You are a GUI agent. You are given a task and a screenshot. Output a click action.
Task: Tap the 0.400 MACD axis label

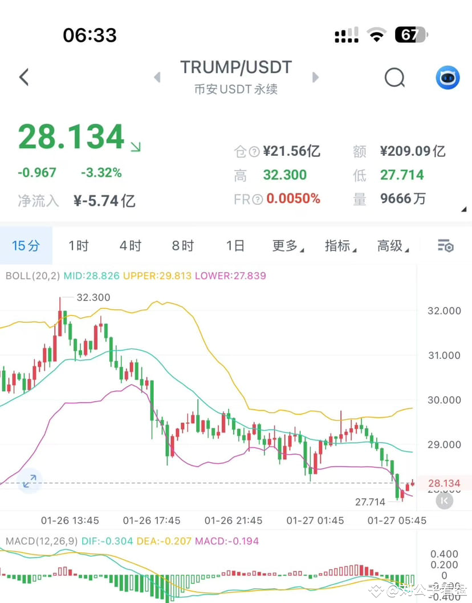coord(444,554)
